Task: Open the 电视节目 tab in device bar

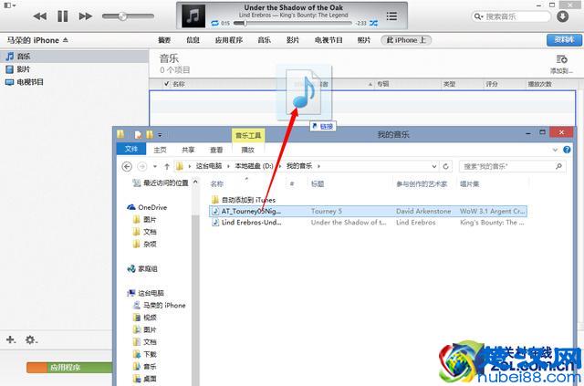Action: 328,40
